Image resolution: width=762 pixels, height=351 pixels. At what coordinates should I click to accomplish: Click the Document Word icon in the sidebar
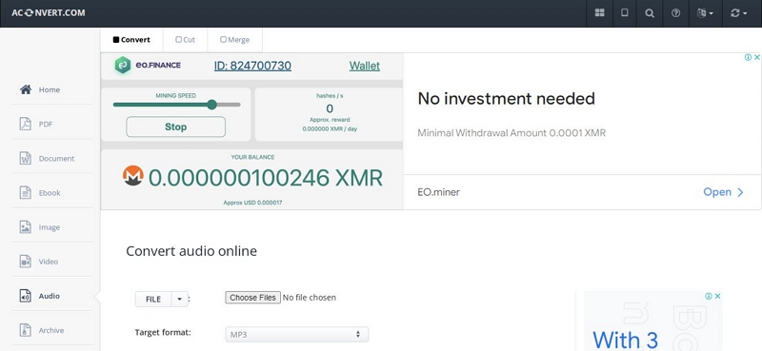point(26,158)
